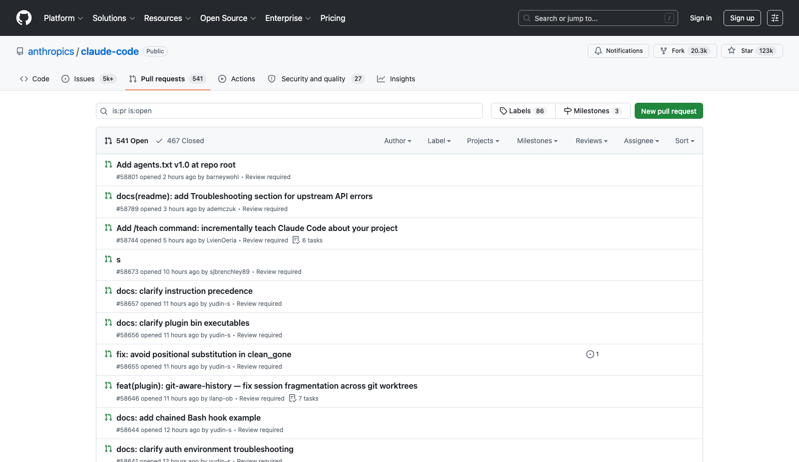
Task: Expand the Platform menu
Action: [x=63, y=18]
